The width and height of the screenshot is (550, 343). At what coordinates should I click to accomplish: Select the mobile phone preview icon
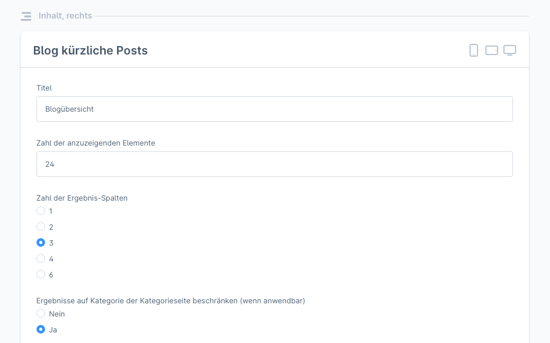tap(474, 50)
